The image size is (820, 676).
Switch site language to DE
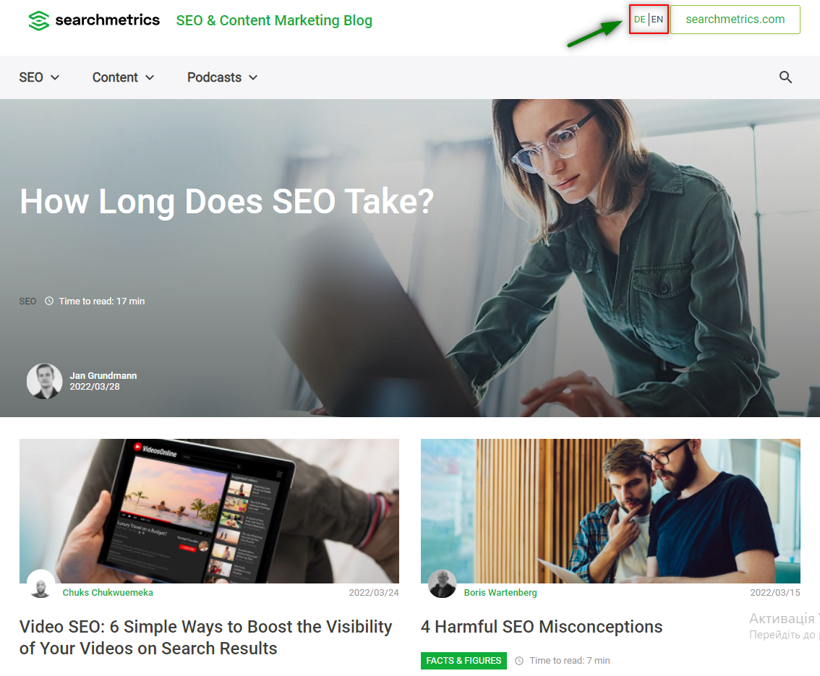(639, 20)
